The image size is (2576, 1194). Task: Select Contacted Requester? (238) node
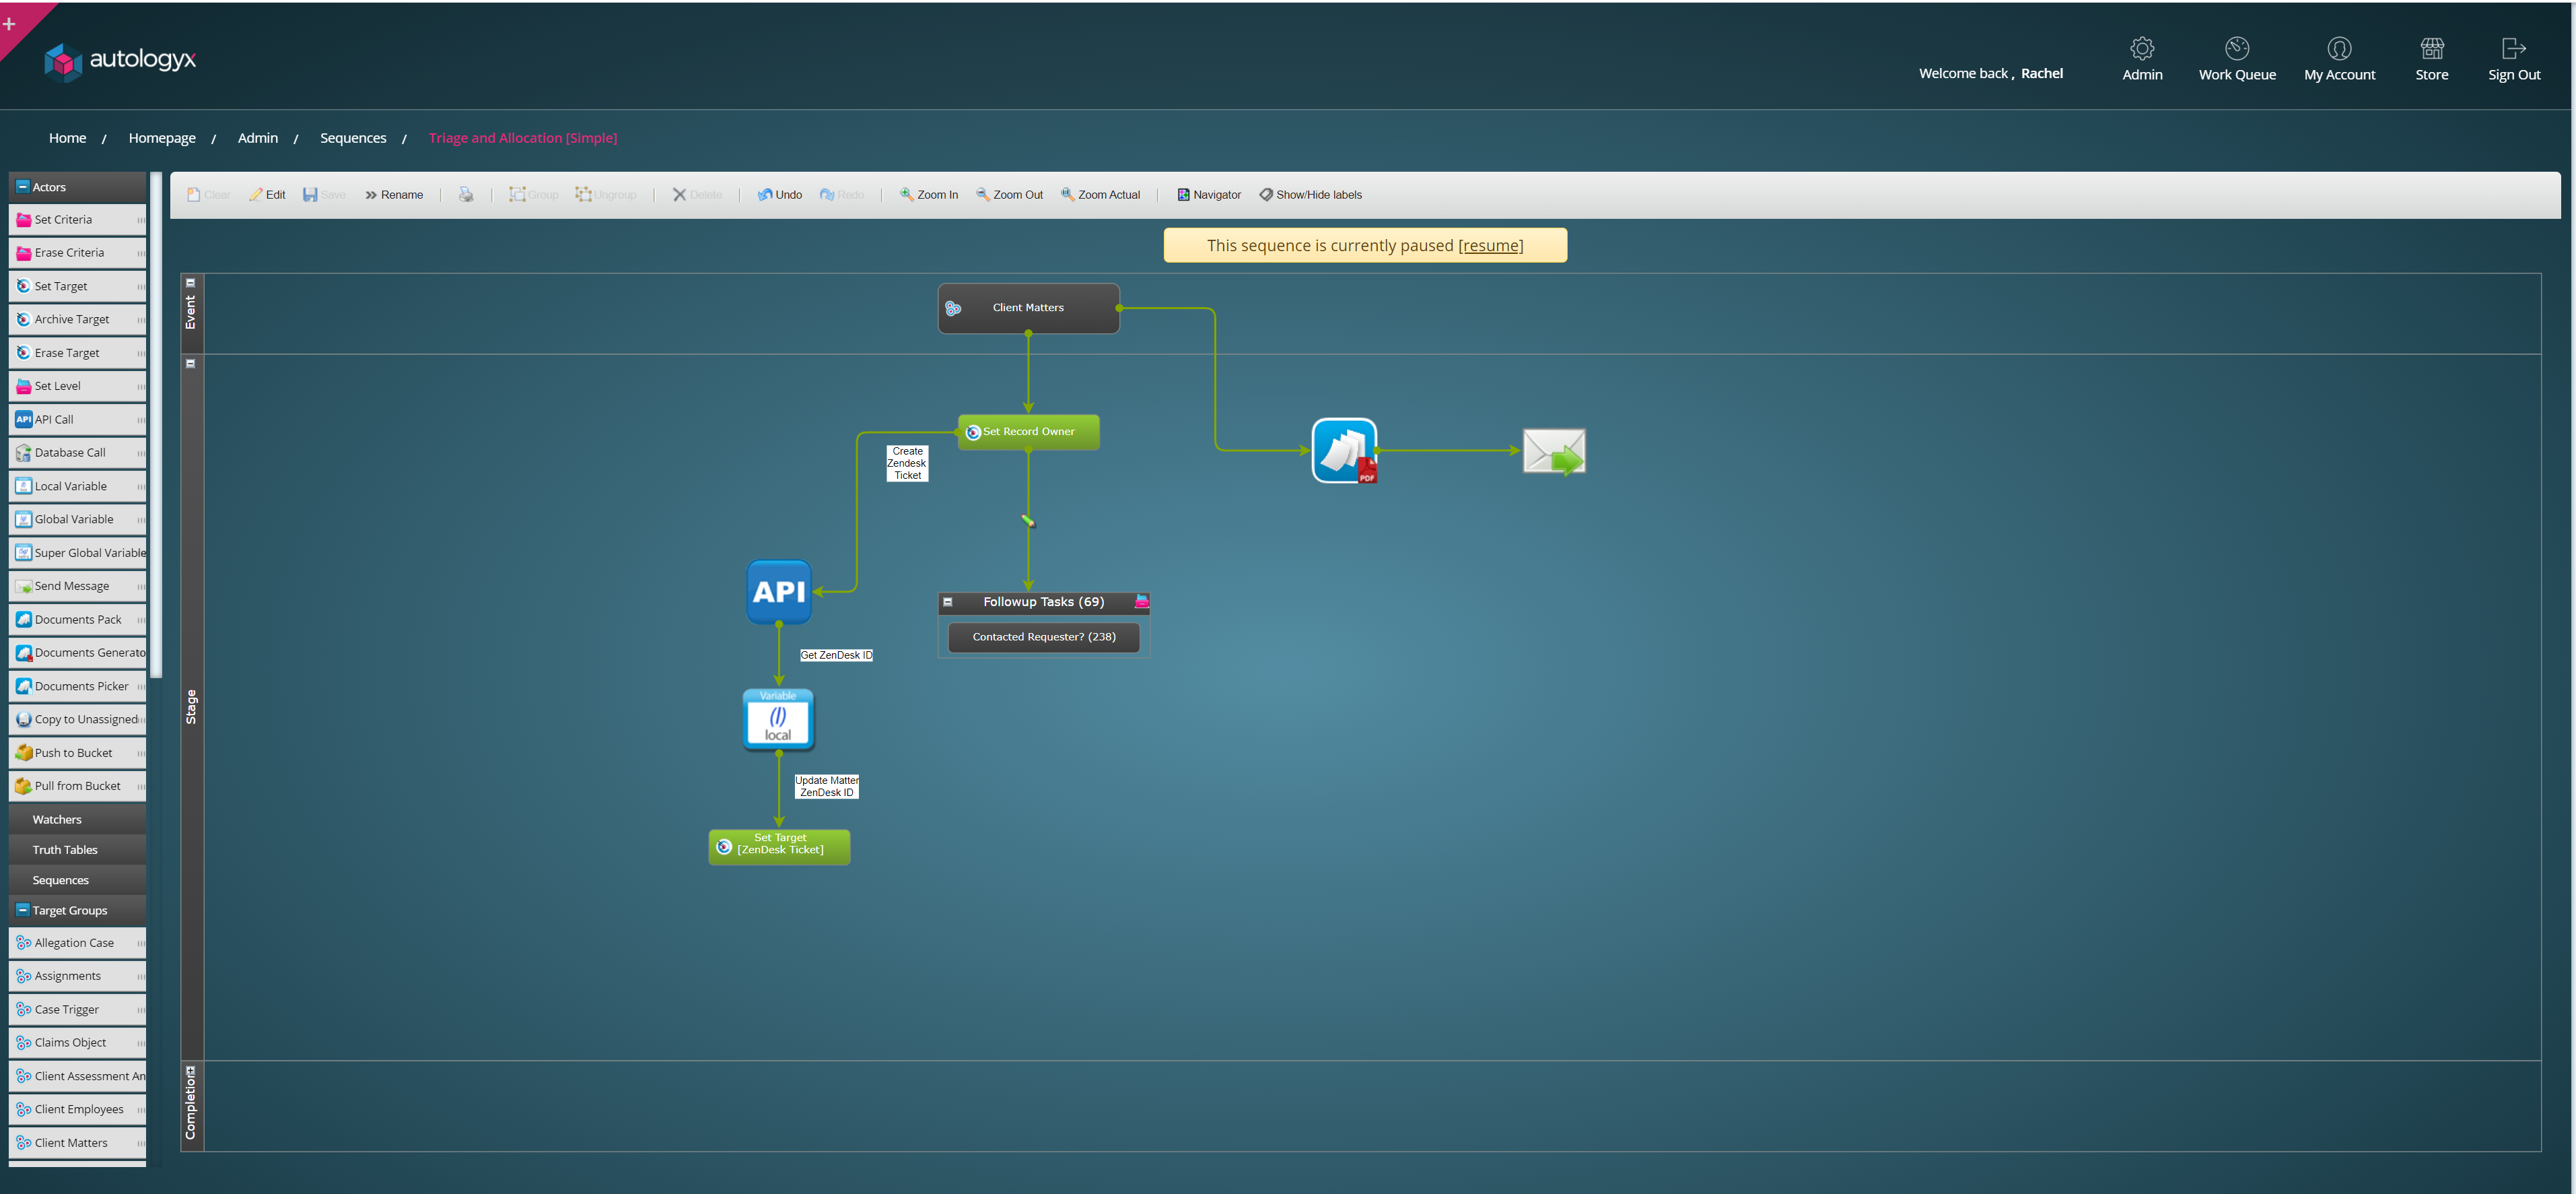(x=1043, y=638)
